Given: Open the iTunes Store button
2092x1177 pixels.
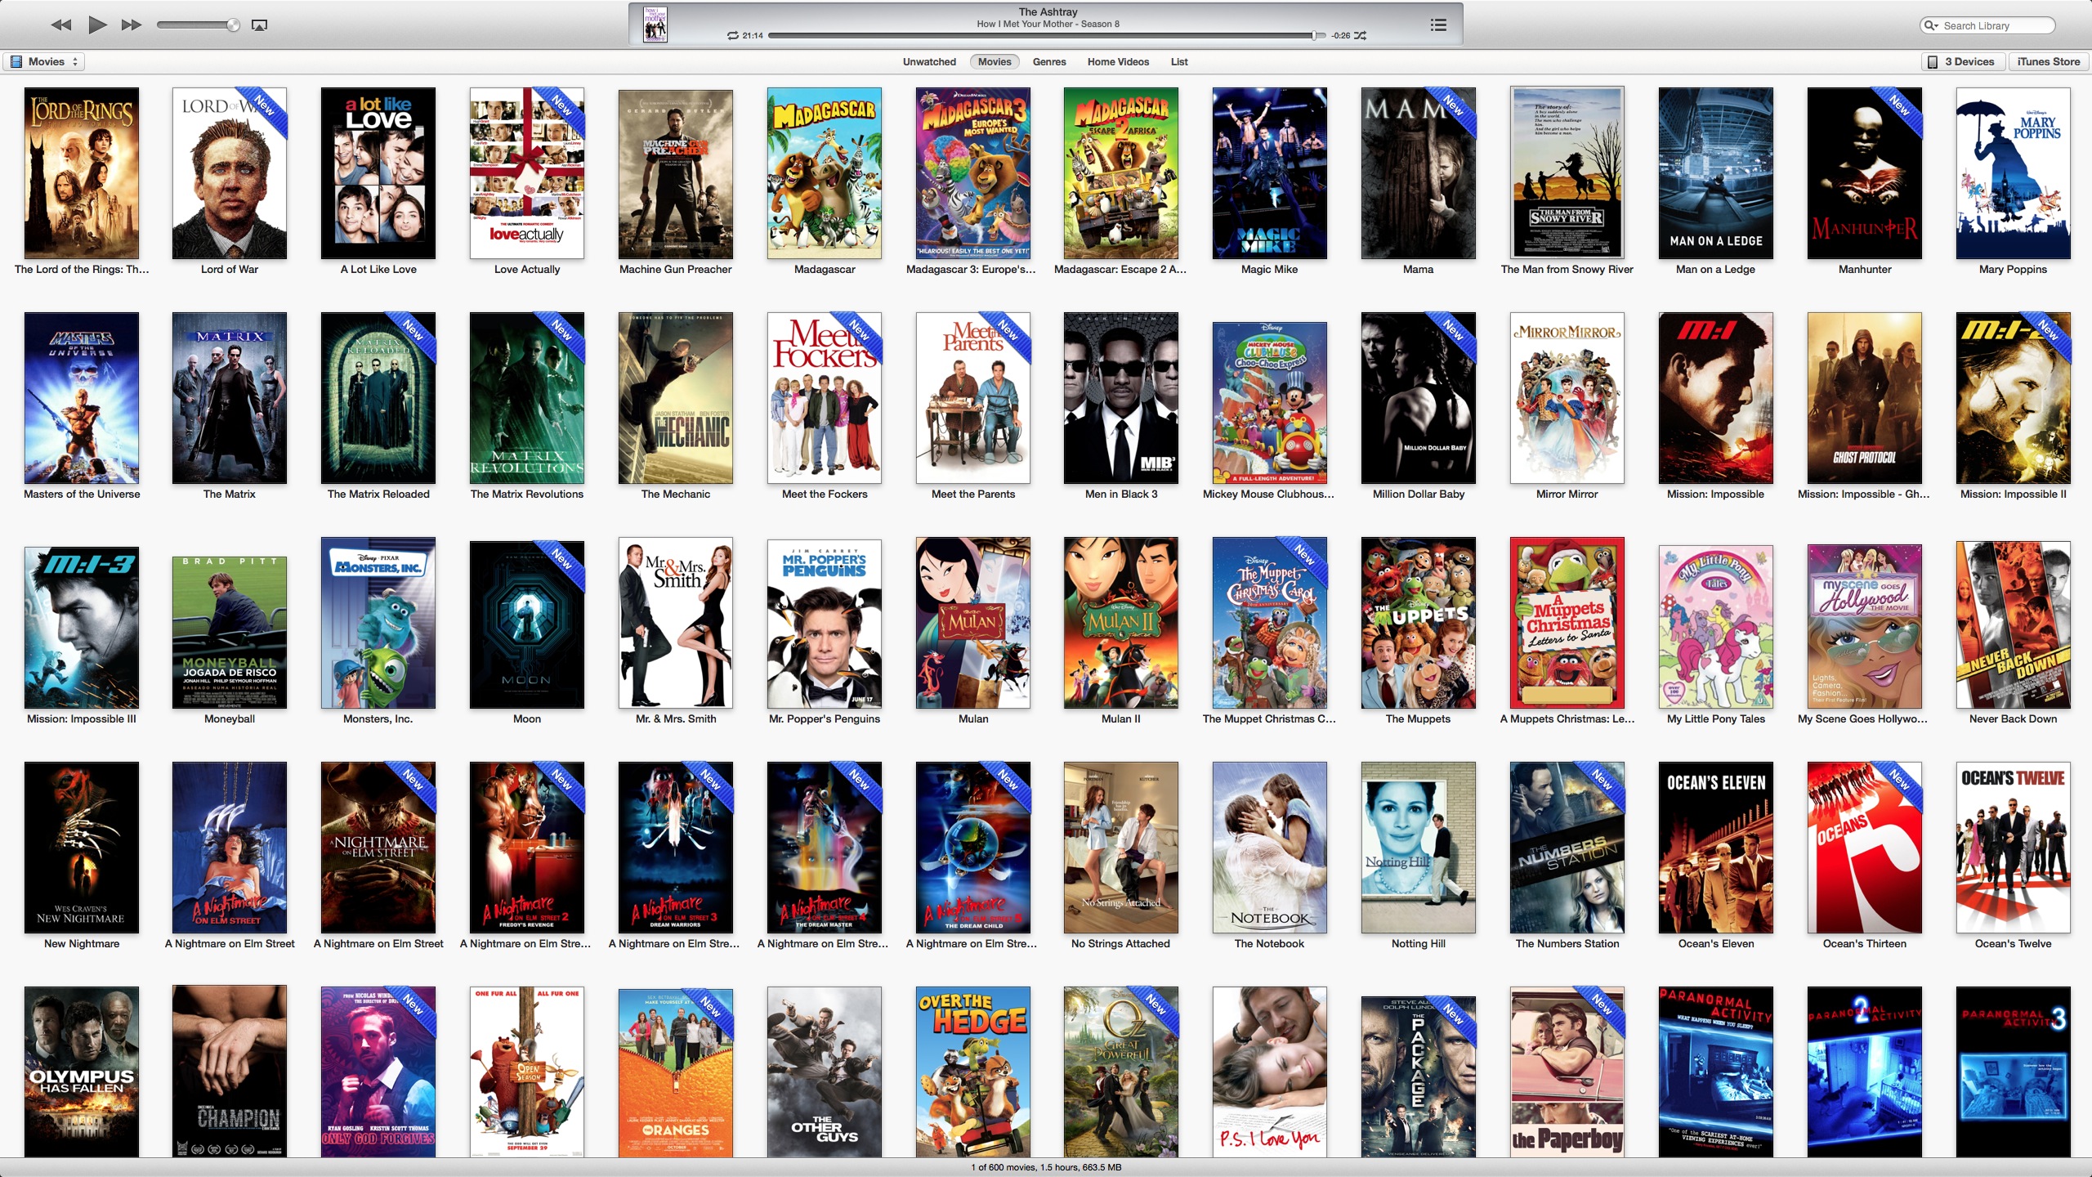Looking at the screenshot, I should (2049, 61).
